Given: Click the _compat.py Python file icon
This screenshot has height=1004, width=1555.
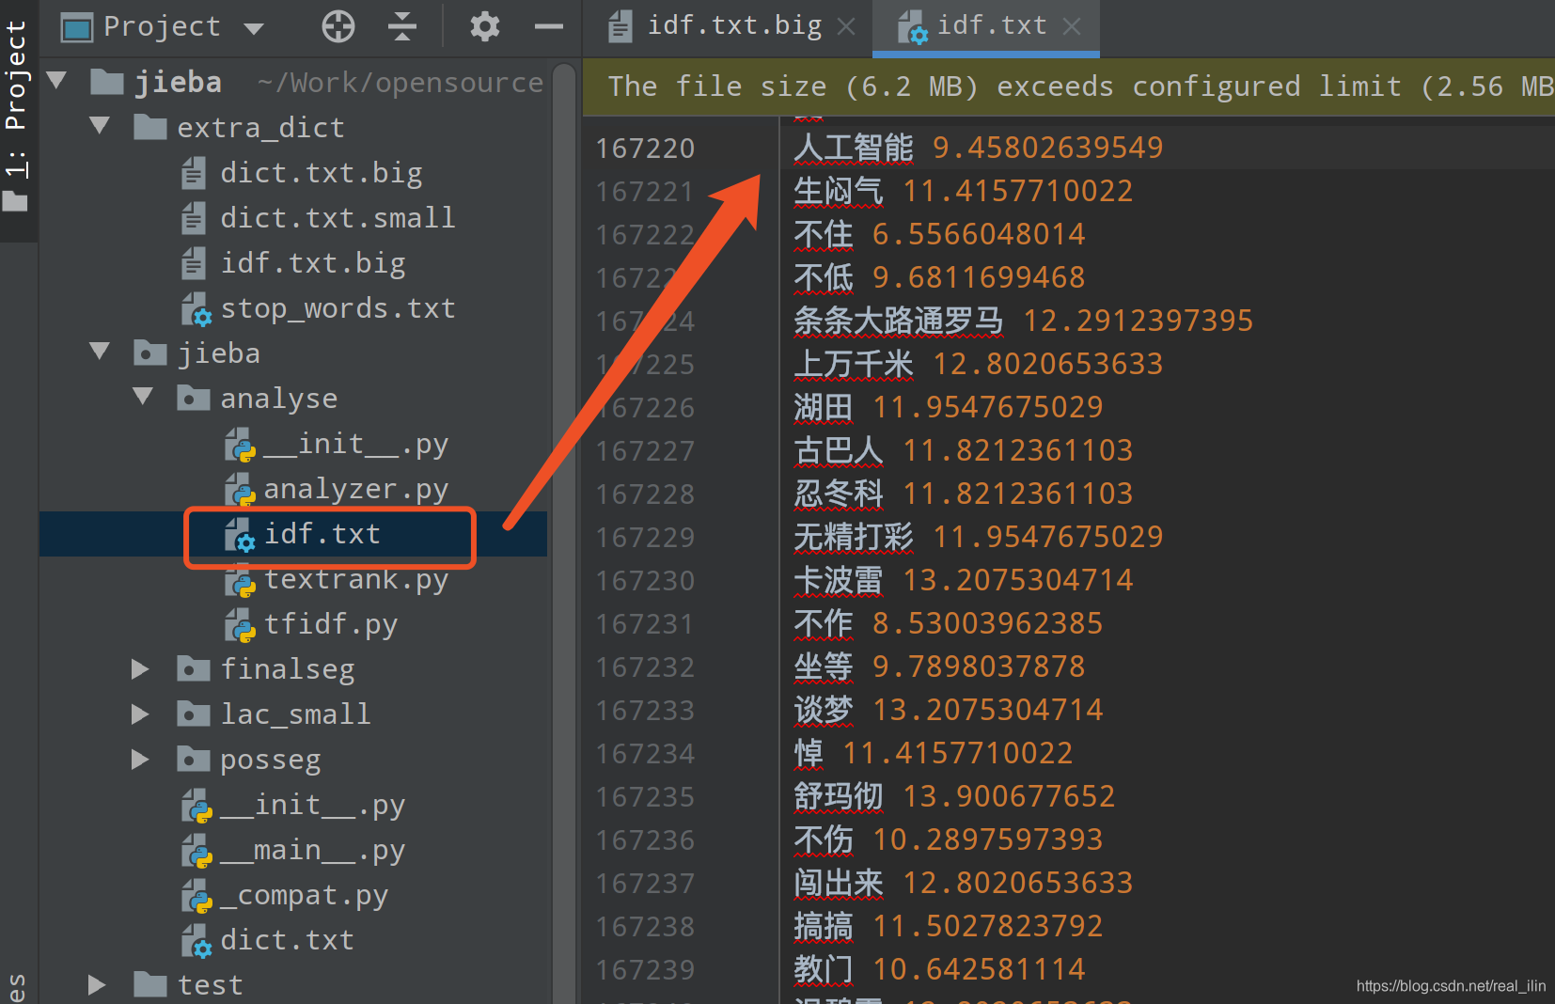Looking at the screenshot, I should (x=197, y=896).
